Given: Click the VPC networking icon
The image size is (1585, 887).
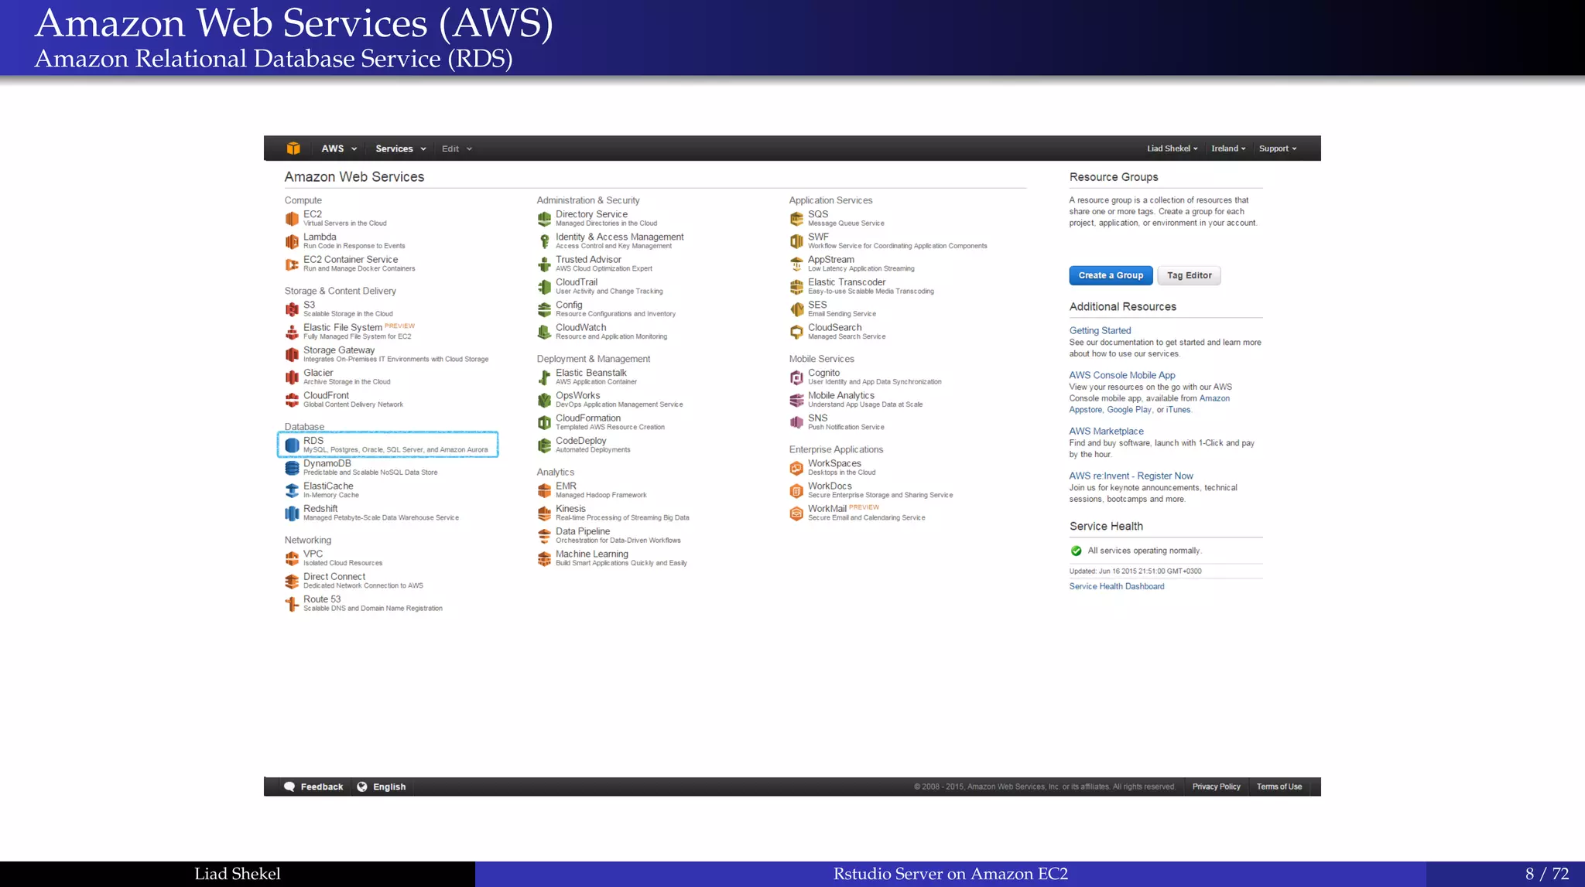Looking at the screenshot, I should [x=292, y=558].
